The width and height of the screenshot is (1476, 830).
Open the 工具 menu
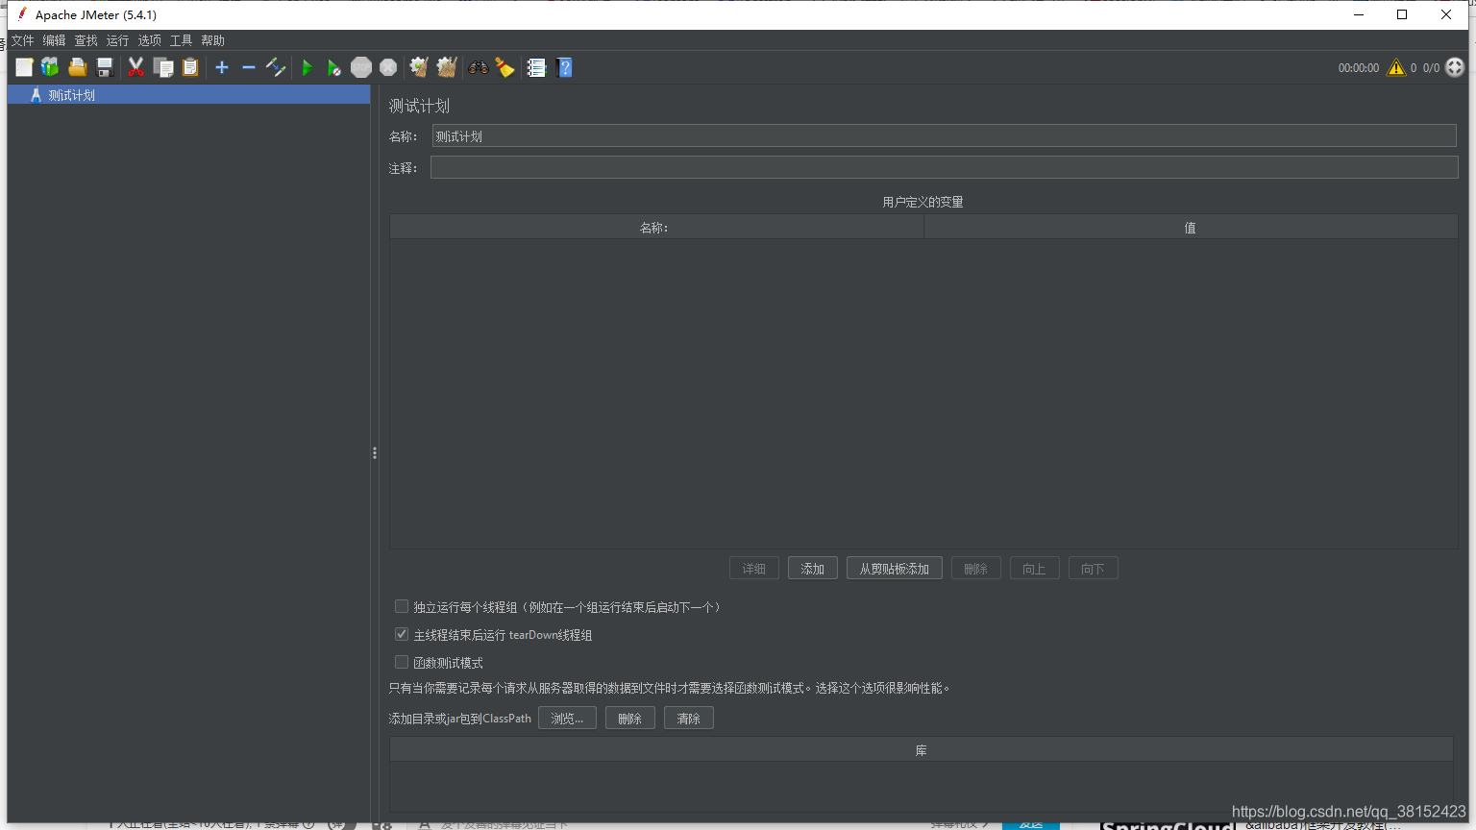(x=181, y=40)
